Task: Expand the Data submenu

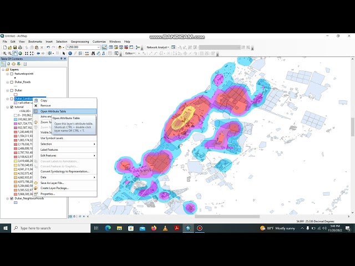Action: point(65,177)
